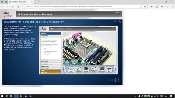Add this page to favorites star

[145, 7]
